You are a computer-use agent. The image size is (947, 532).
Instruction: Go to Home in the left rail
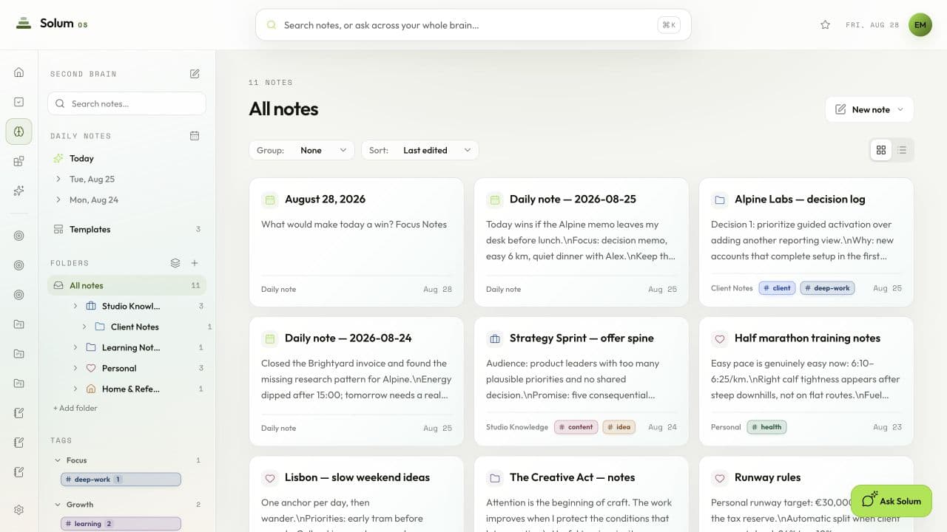click(x=18, y=72)
